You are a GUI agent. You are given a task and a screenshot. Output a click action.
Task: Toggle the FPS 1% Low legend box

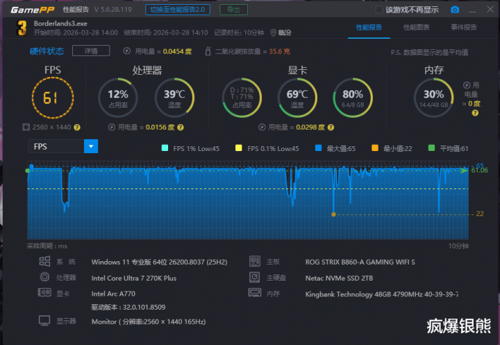pos(165,148)
